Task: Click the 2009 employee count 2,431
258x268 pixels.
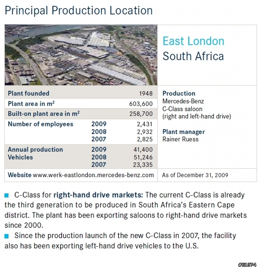Action: pos(145,124)
